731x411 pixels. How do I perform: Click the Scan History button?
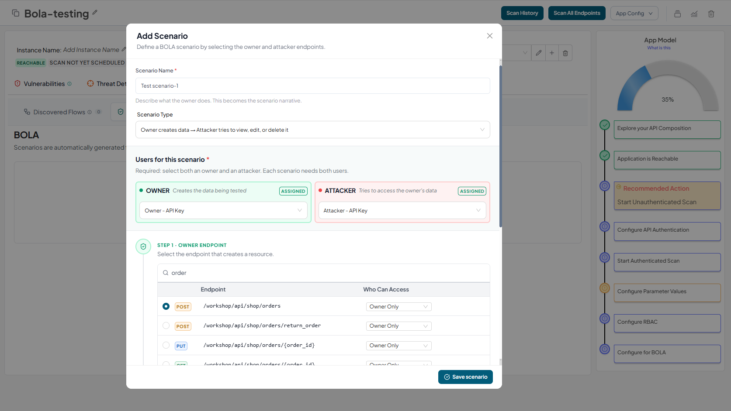pos(522,13)
